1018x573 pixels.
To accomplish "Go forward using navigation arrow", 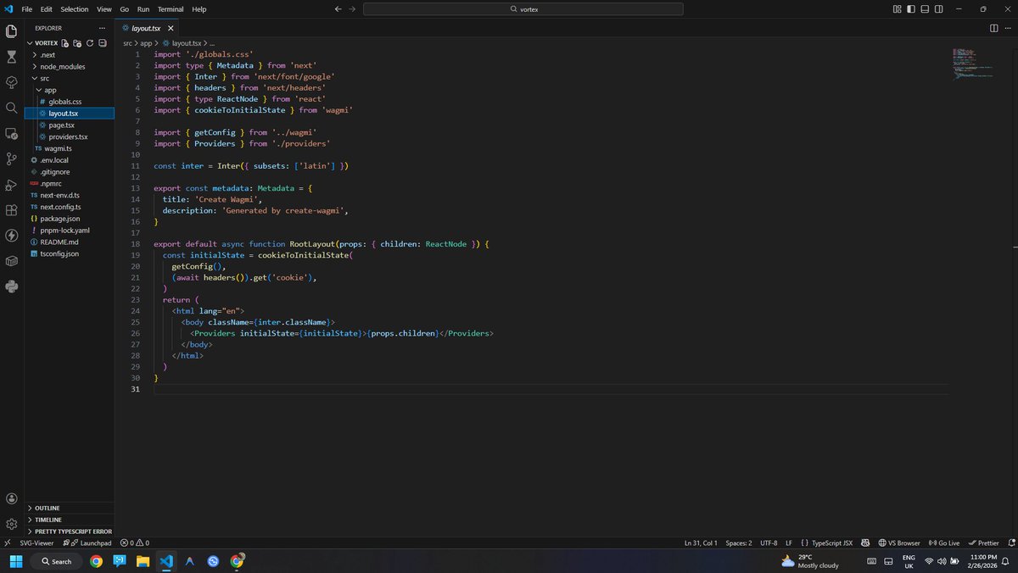I will (352, 8).
